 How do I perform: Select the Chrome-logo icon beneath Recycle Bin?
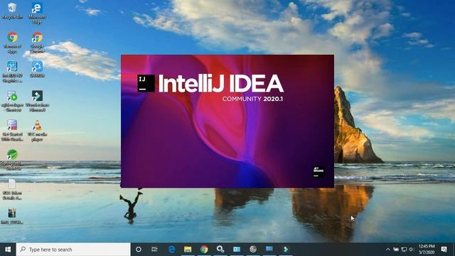(x=12, y=43)
